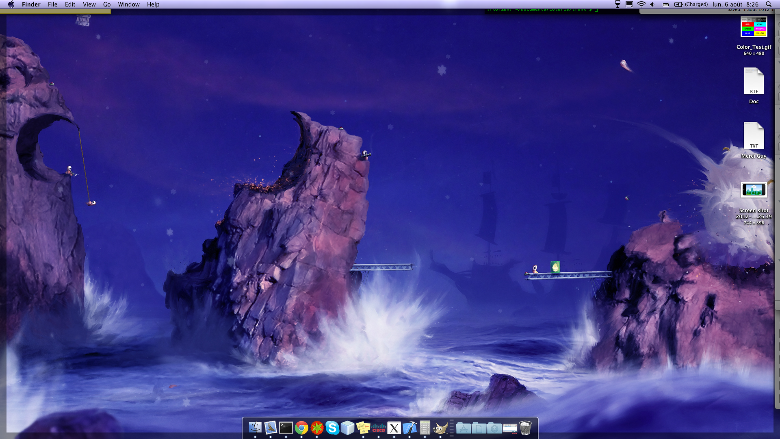Click the X11 icon in Dock
The width and height of the screenshot is (780, 439).
[394, 428]
